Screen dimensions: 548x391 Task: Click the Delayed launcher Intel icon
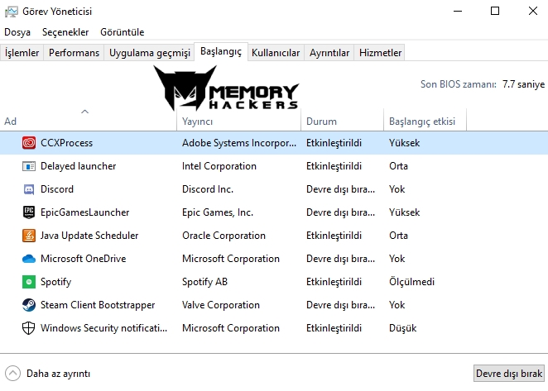click(29, 166)
